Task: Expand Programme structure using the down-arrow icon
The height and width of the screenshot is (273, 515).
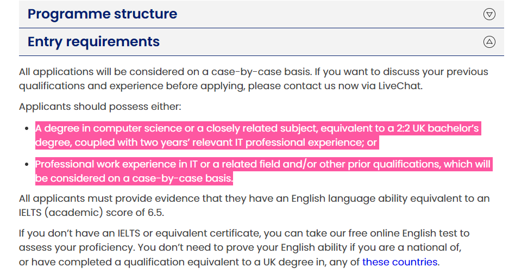Action: click(489, 14)
